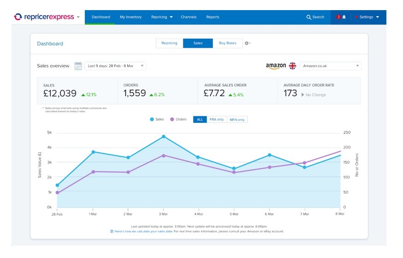Open 'Here's how we calculate your sales data' link

pos(143,231)
